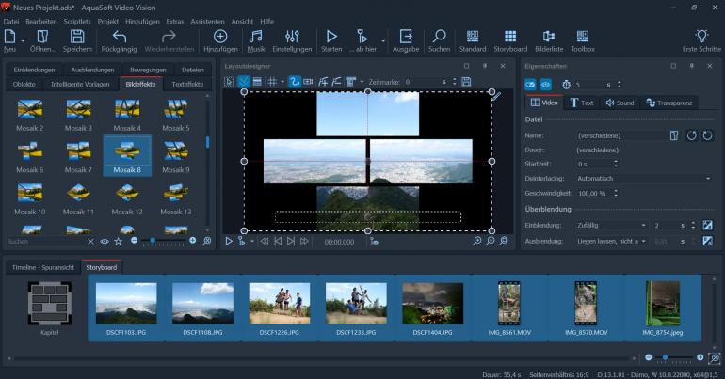Toggle the eye icon in Eigenschaften panel
This screenshot has width=725, height=379.
pyautogui.click(x=545, y=85)
